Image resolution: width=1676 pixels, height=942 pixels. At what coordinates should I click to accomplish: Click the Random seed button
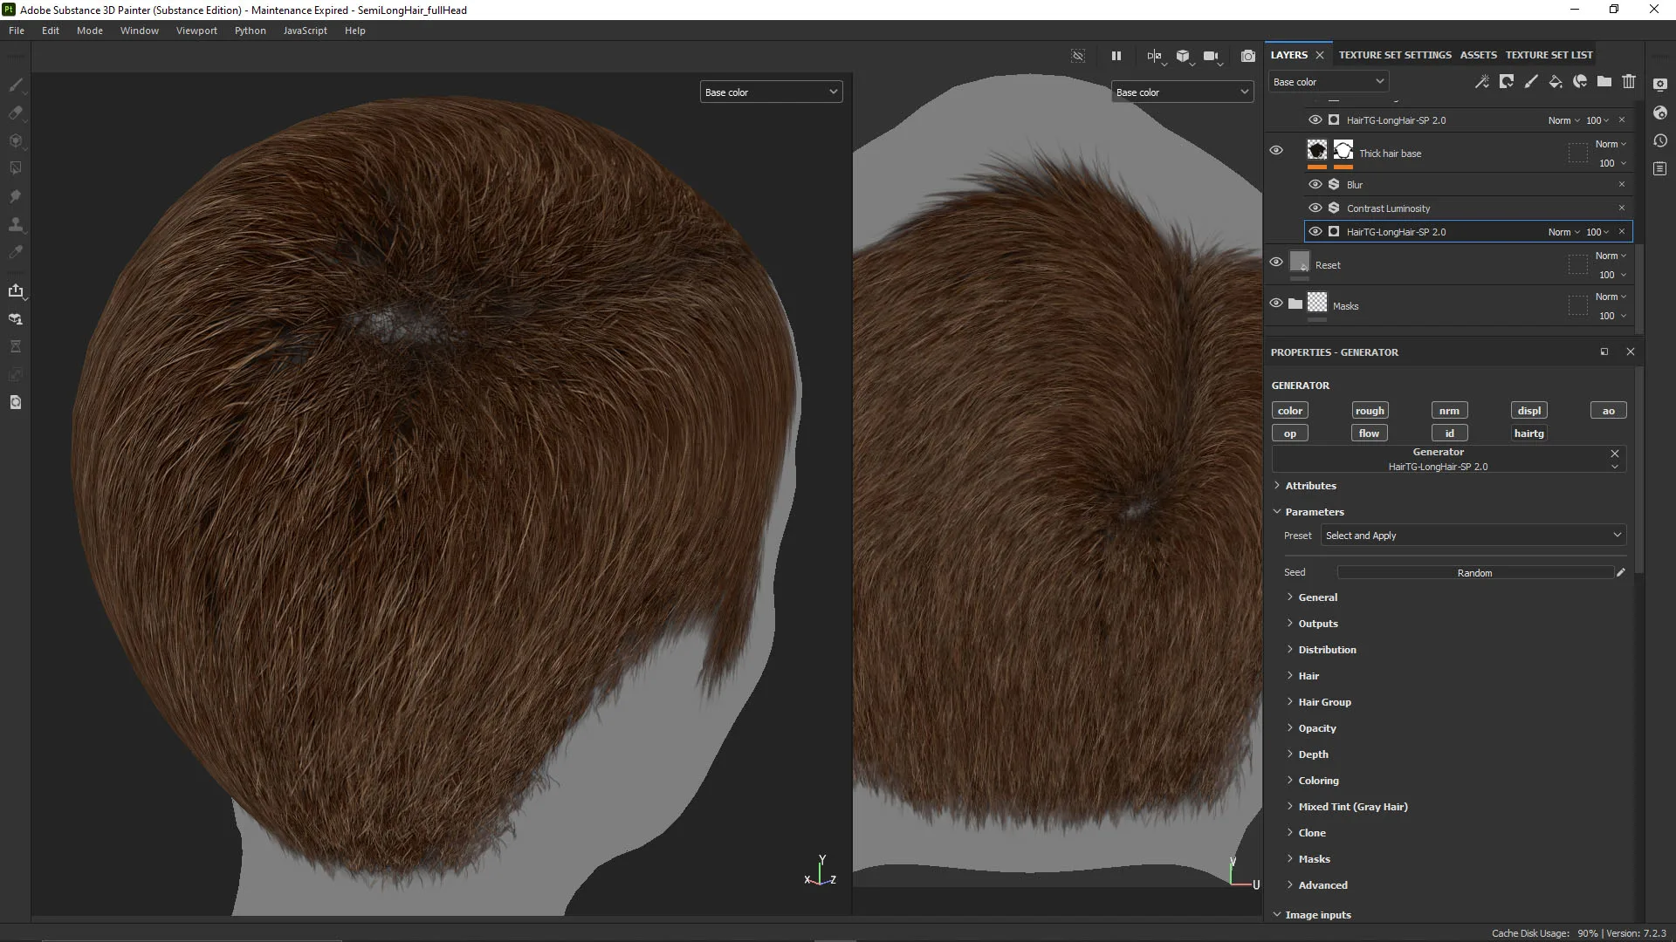1474,573
